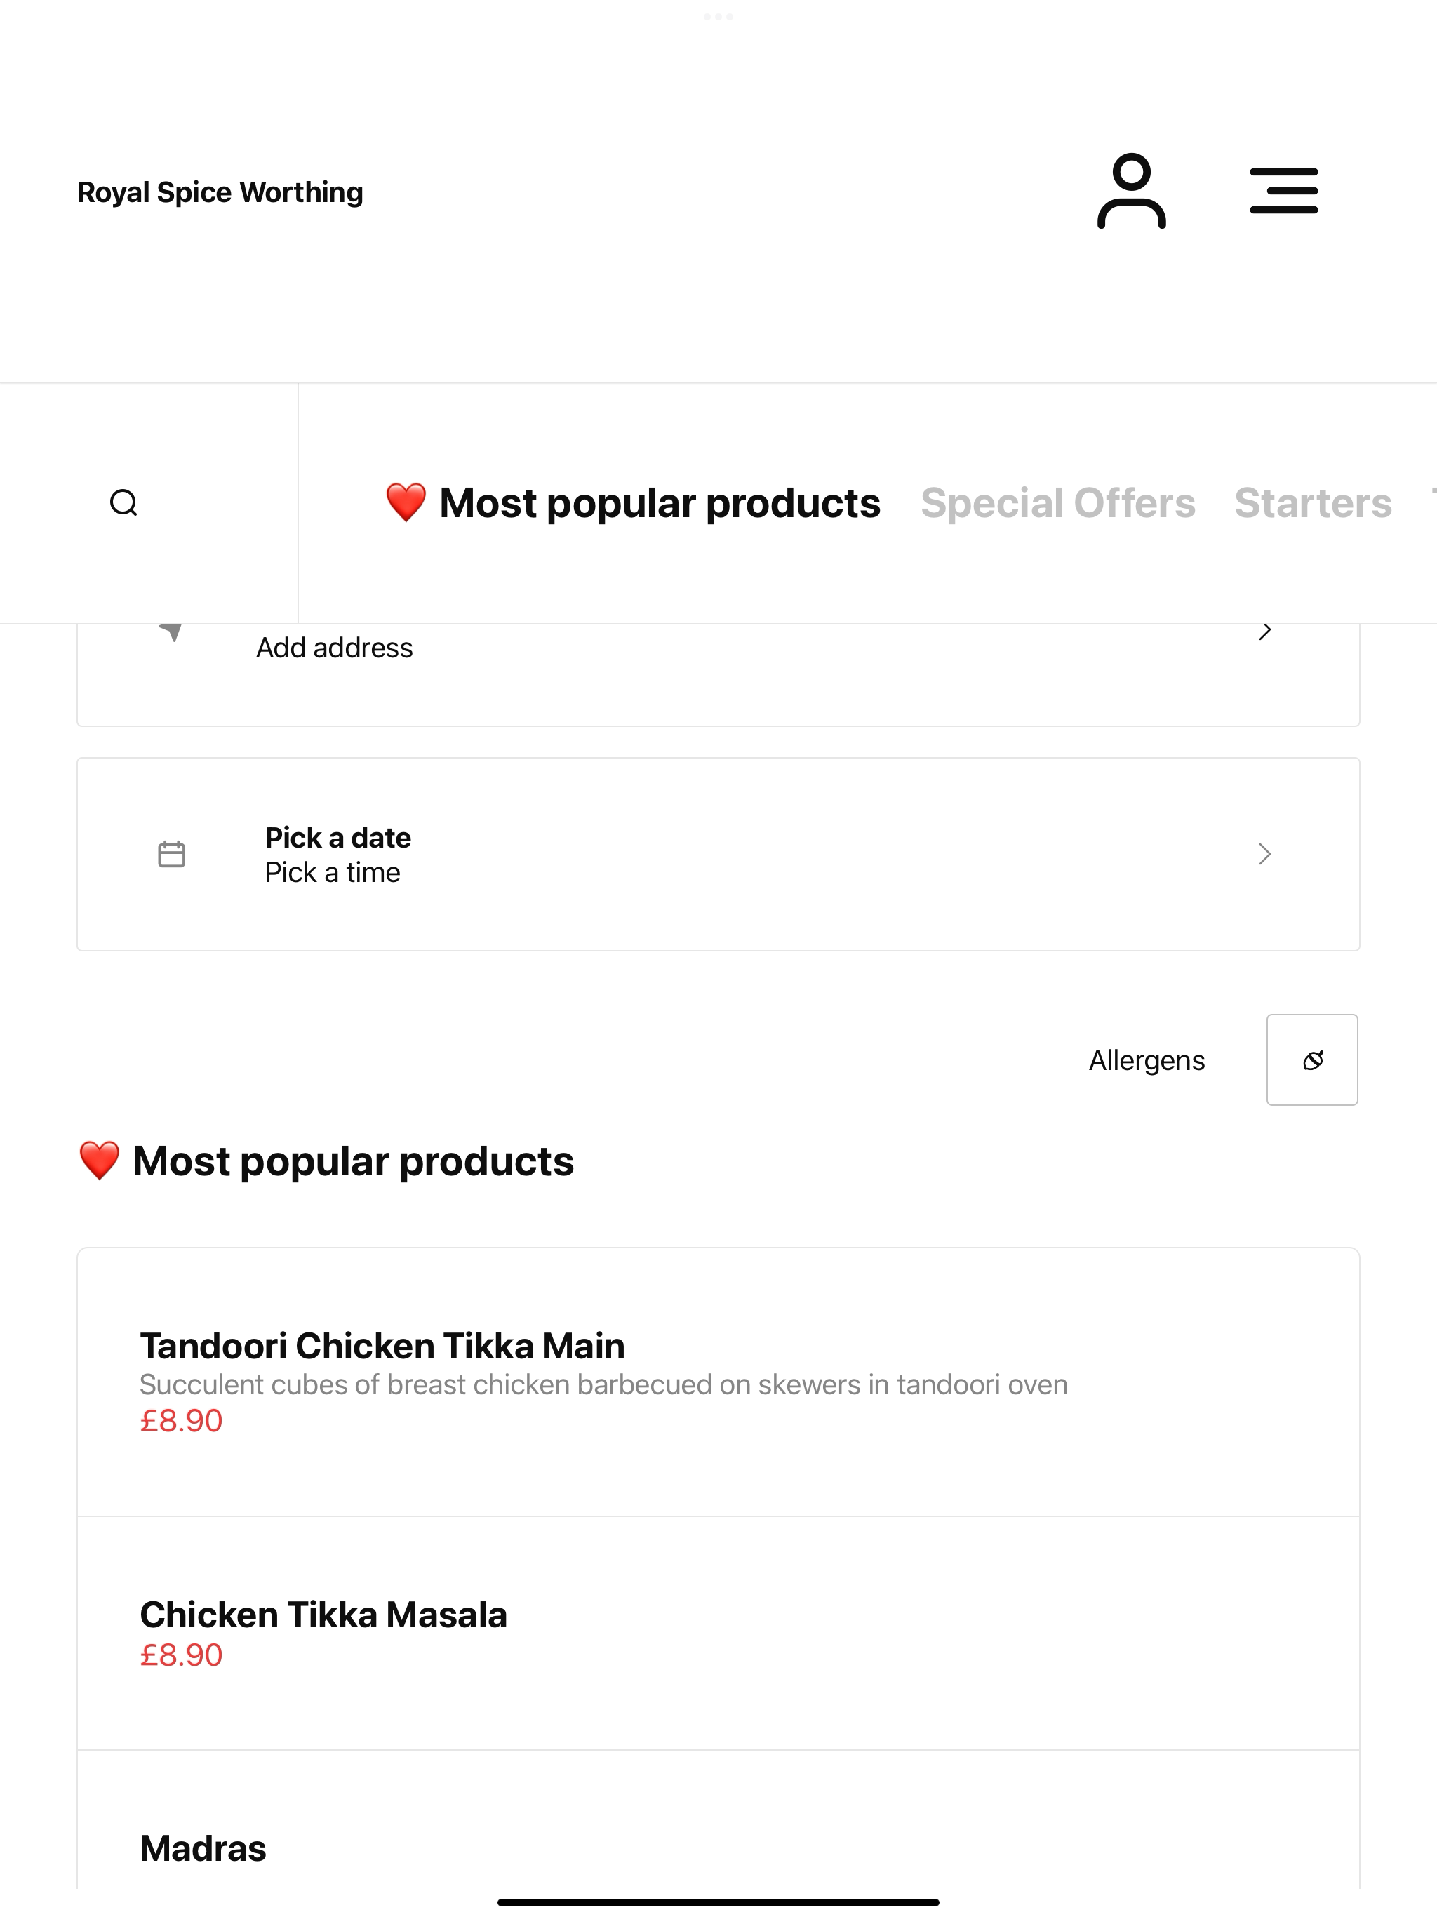
Task: Open the Pick a date time selector
Action: 718,855
